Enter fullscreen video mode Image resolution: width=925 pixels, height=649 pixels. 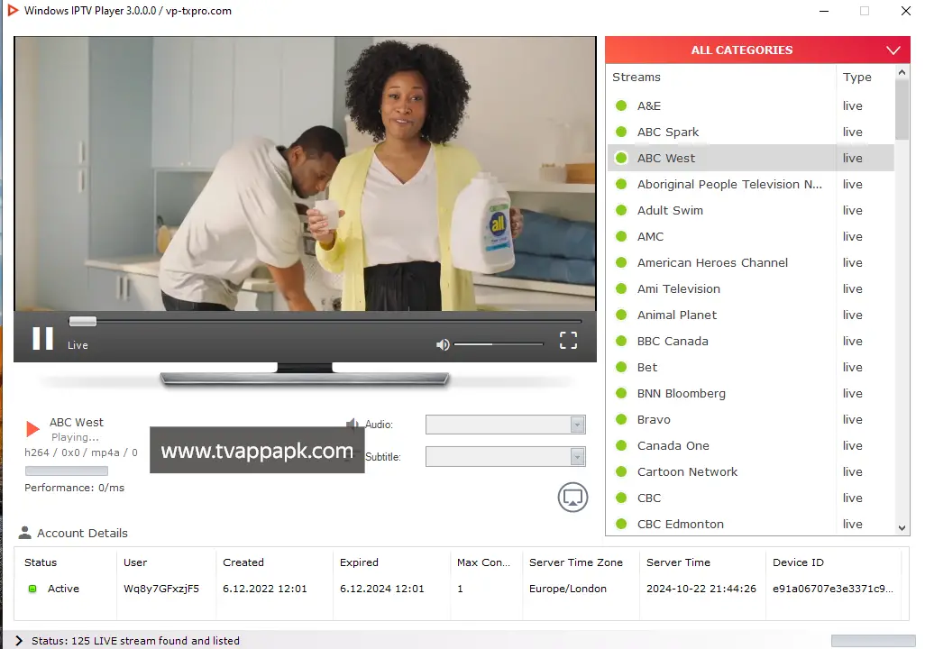click(x=568, y=340)
